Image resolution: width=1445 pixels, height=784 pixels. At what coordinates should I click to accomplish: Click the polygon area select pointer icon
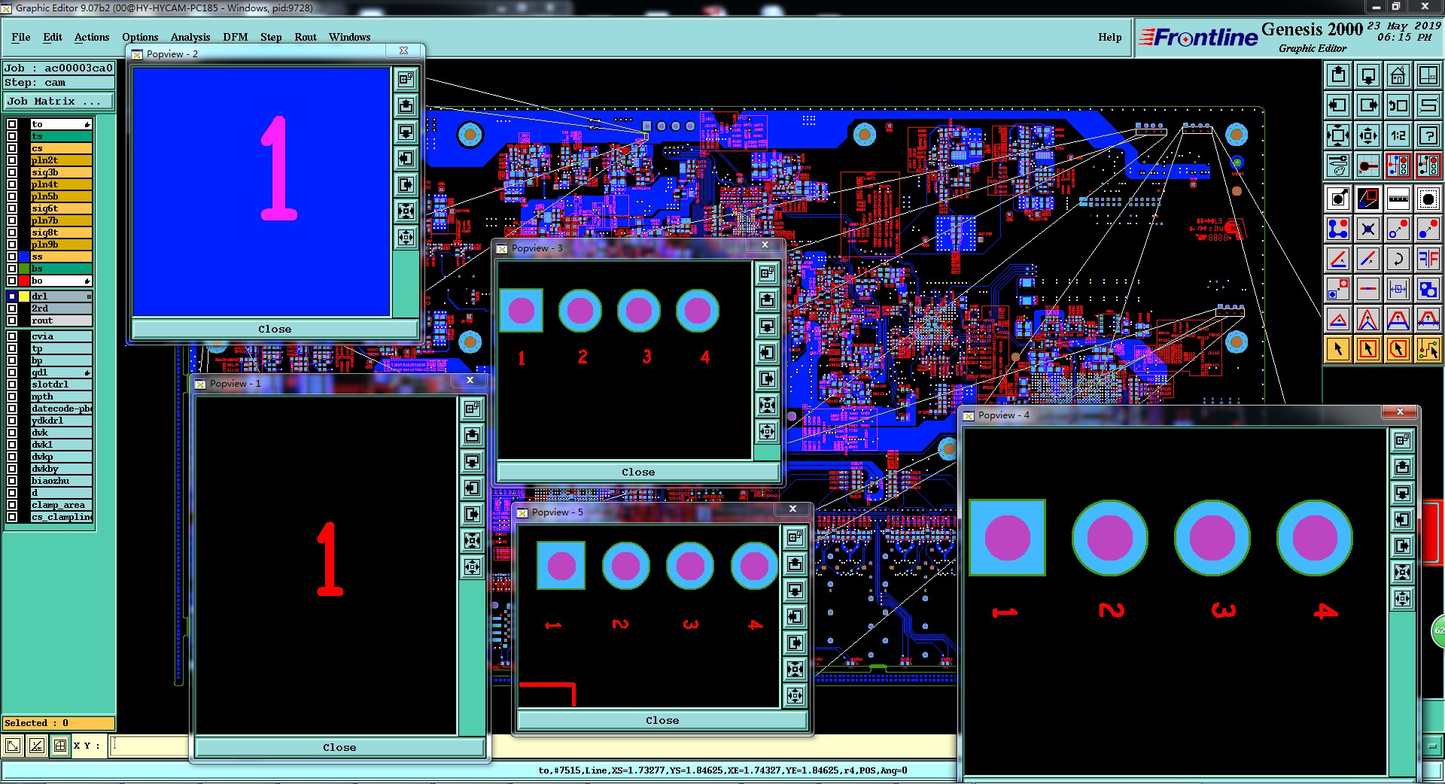click(x=1398, y=349)
